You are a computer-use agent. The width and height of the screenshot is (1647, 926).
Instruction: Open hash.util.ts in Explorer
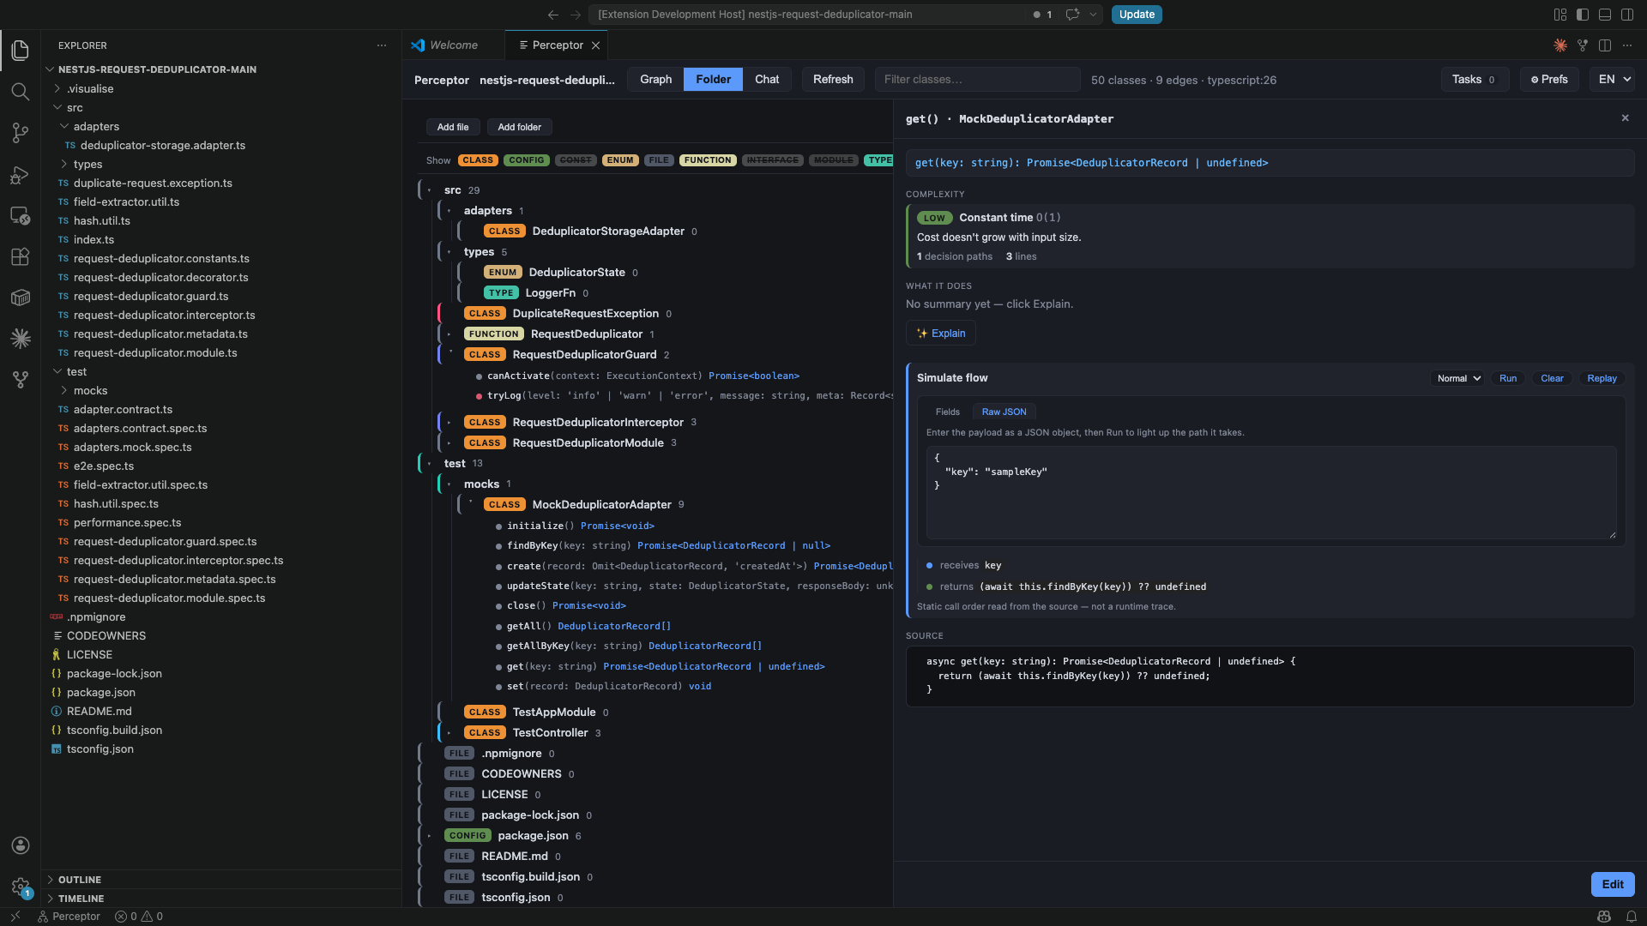[x=101, y=221]
